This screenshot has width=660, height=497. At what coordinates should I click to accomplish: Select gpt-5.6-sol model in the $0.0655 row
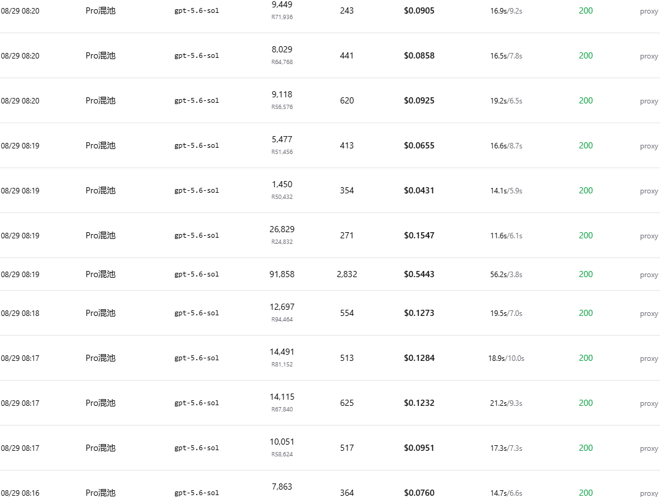click(x=197, y=145)
